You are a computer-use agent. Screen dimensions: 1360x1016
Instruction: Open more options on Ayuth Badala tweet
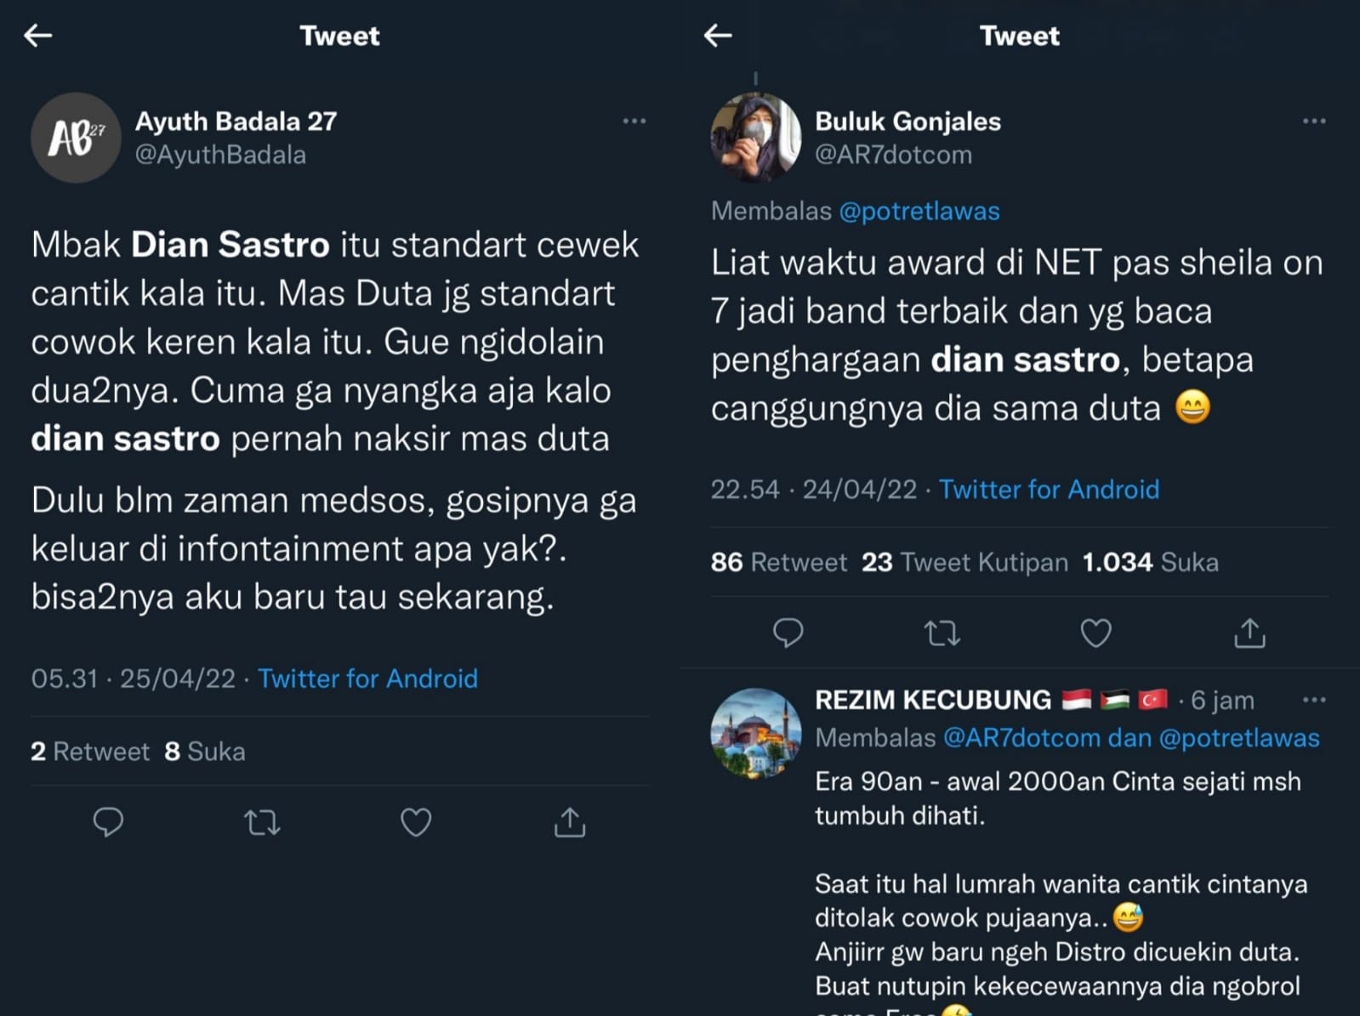634,121
